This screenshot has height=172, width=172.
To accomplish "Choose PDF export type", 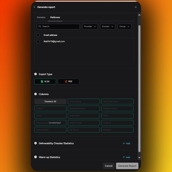I will pyautogui.click(x=69, y=81).
